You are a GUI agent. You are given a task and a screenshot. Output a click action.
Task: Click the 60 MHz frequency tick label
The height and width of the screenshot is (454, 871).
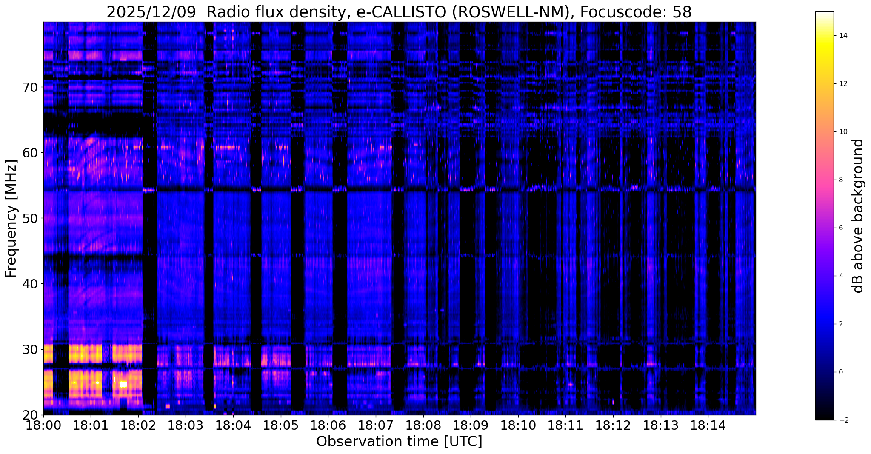(x=31, y=153)
